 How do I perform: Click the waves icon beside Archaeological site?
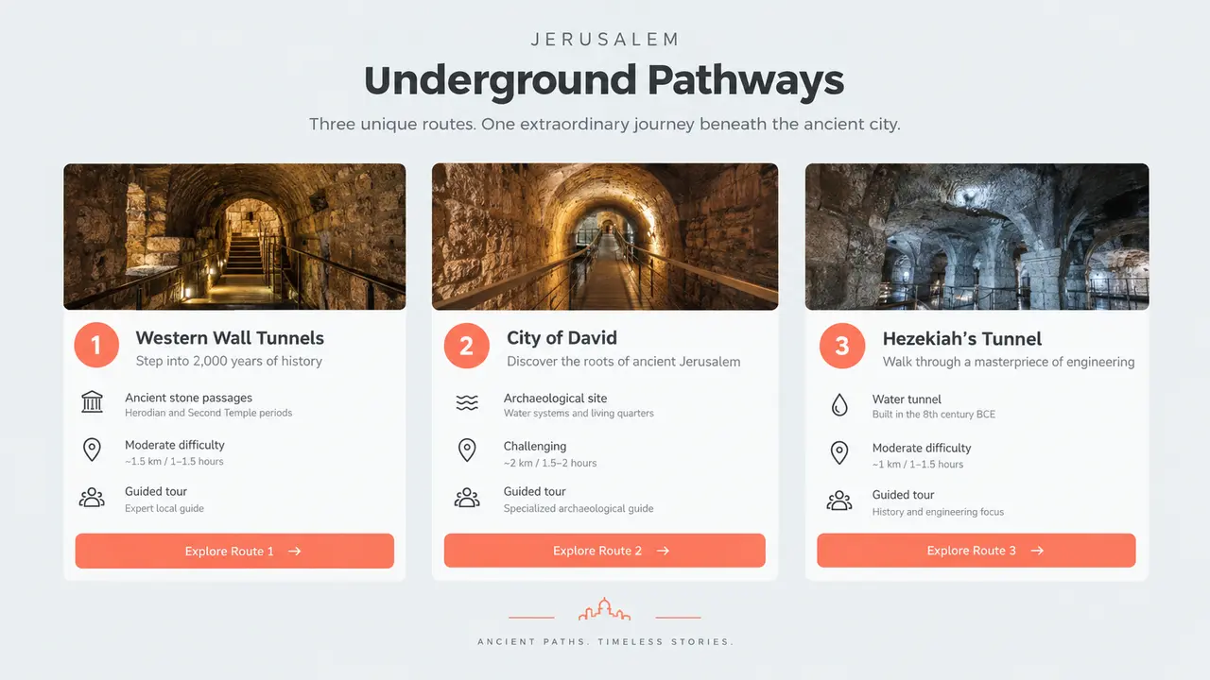point(467,403)
